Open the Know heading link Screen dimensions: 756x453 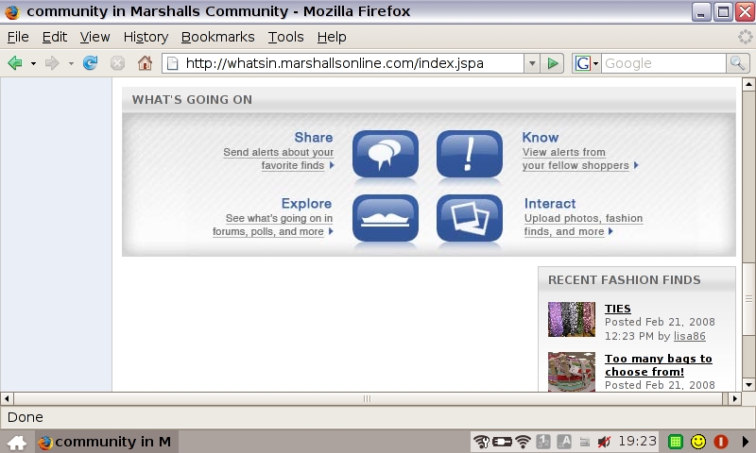pyautogui.click(x=540, y=137)
